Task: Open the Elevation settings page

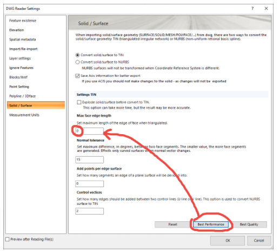Action: (17, 30)
